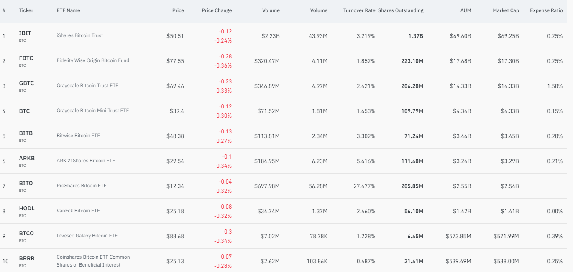The image size is (573, 272).
Task: Select the GBTC ticker
Action: [x=26, y=83]
